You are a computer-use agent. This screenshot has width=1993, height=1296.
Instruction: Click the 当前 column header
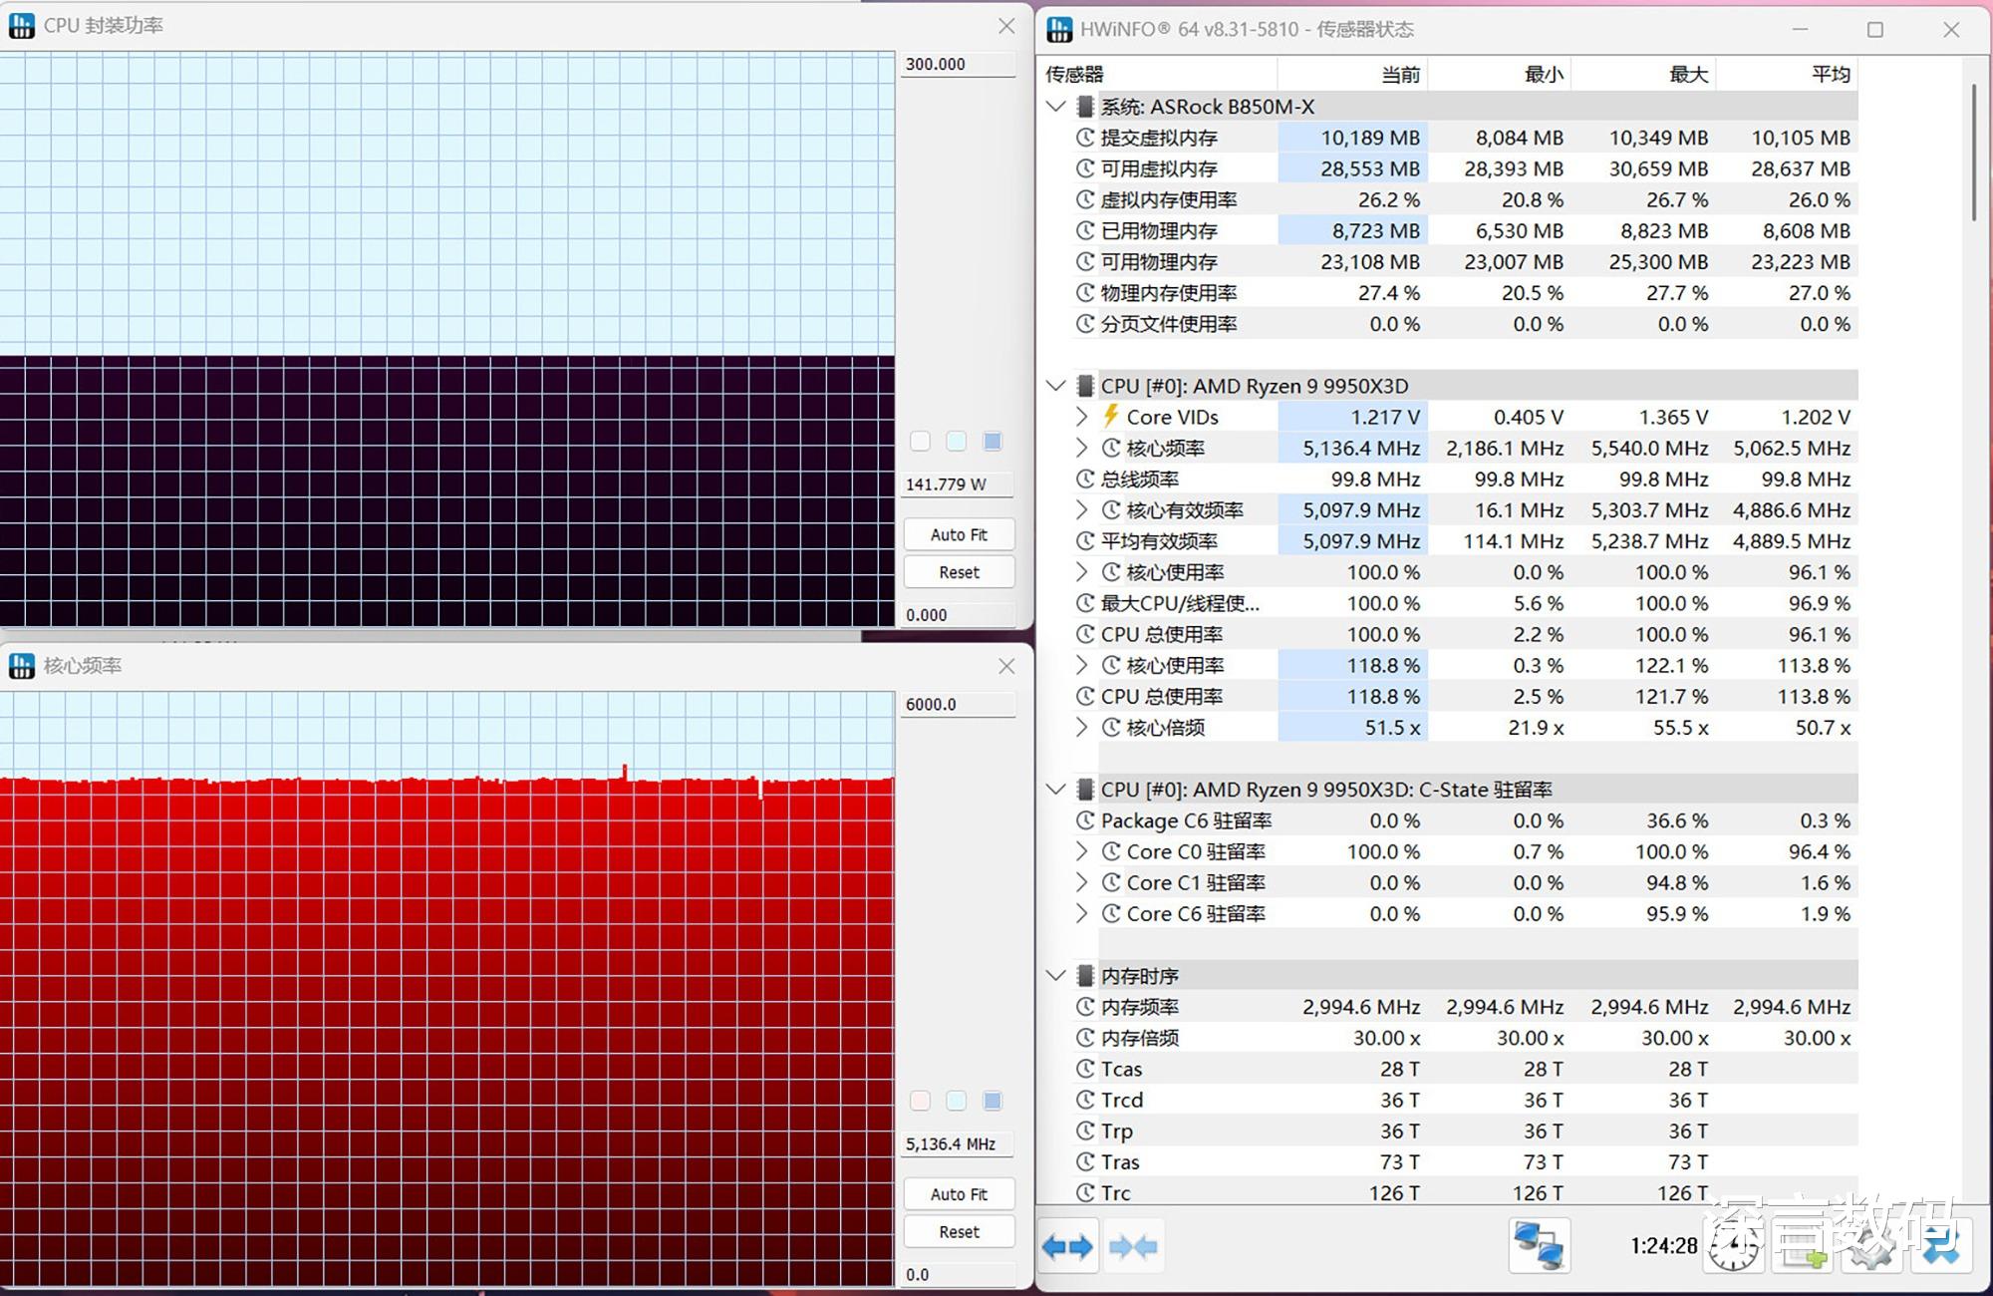(x=1400, y=74)
